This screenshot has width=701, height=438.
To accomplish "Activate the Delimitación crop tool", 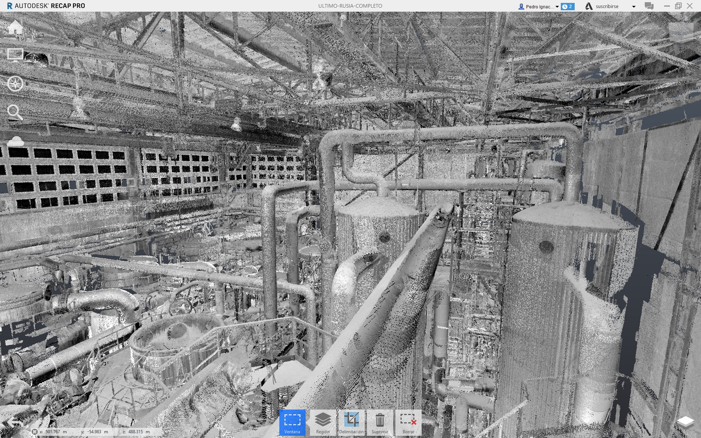I will (x=351, y=422).
